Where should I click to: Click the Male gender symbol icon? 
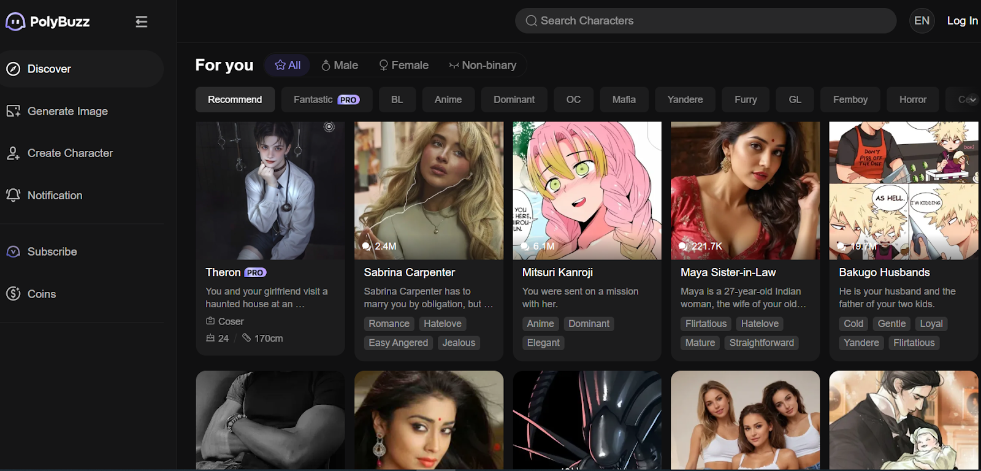tap(326, 65)
